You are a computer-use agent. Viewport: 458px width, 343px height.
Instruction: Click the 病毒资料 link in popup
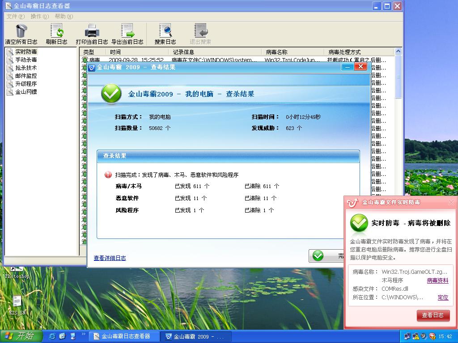437,280
